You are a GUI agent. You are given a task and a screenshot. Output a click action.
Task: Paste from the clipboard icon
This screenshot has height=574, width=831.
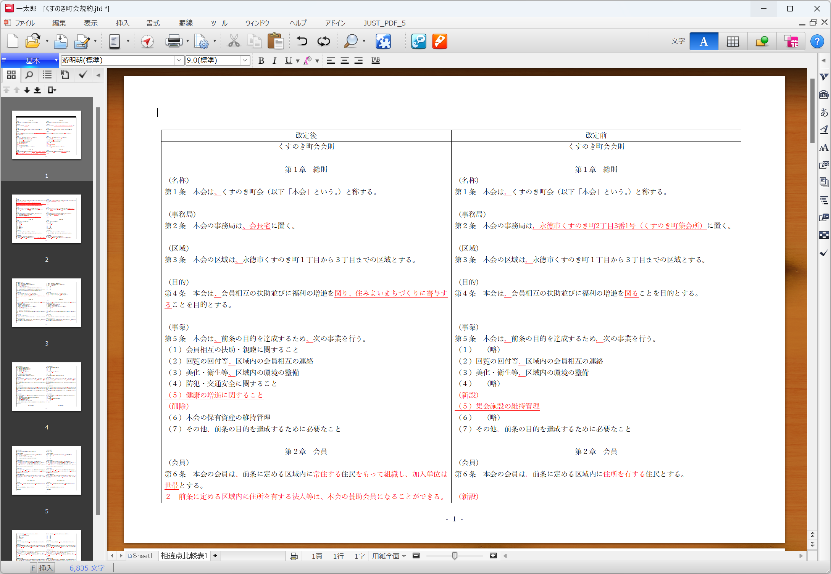(x=276, y=41)
